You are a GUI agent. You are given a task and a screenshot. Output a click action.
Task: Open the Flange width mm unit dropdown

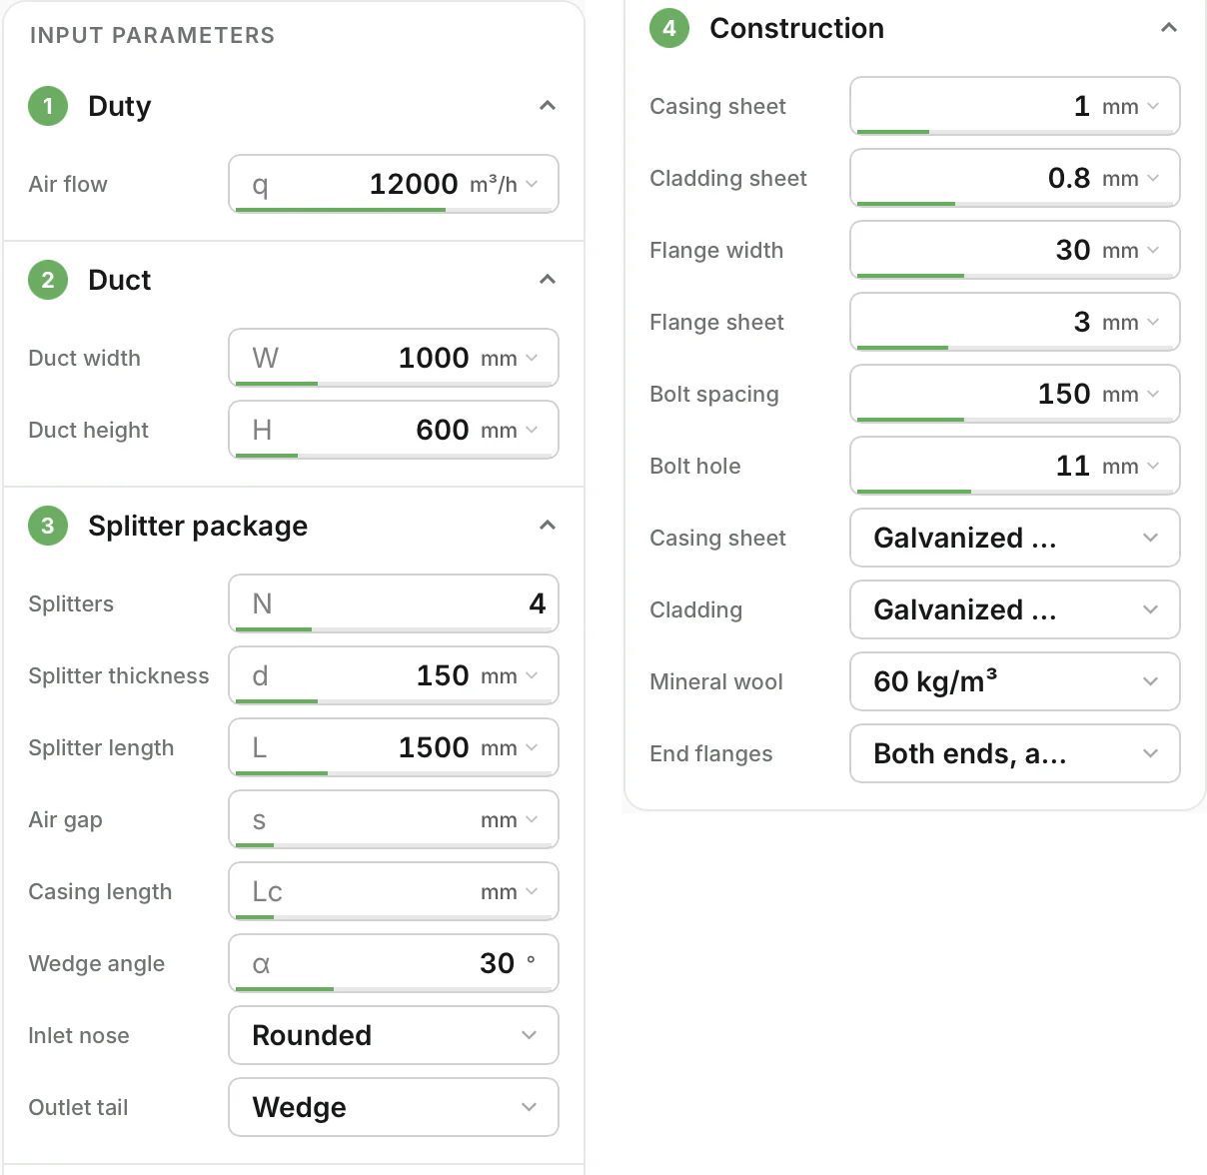[1131, 250]
